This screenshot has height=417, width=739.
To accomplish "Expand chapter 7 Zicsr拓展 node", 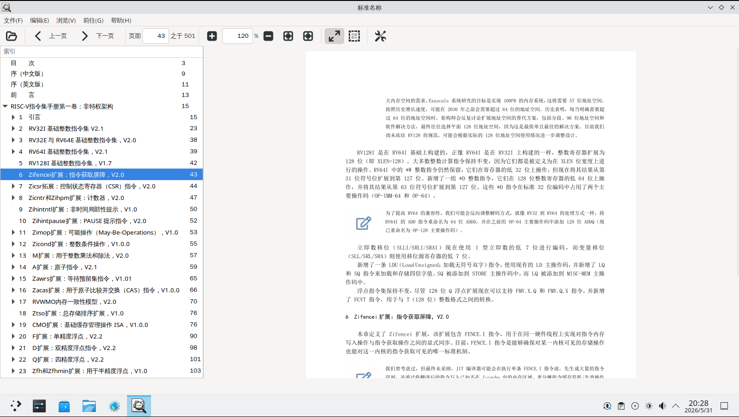I will 13,187.
